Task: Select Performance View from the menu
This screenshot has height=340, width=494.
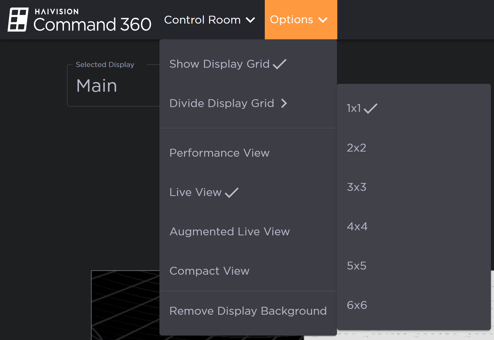Action: click(219, 153)
